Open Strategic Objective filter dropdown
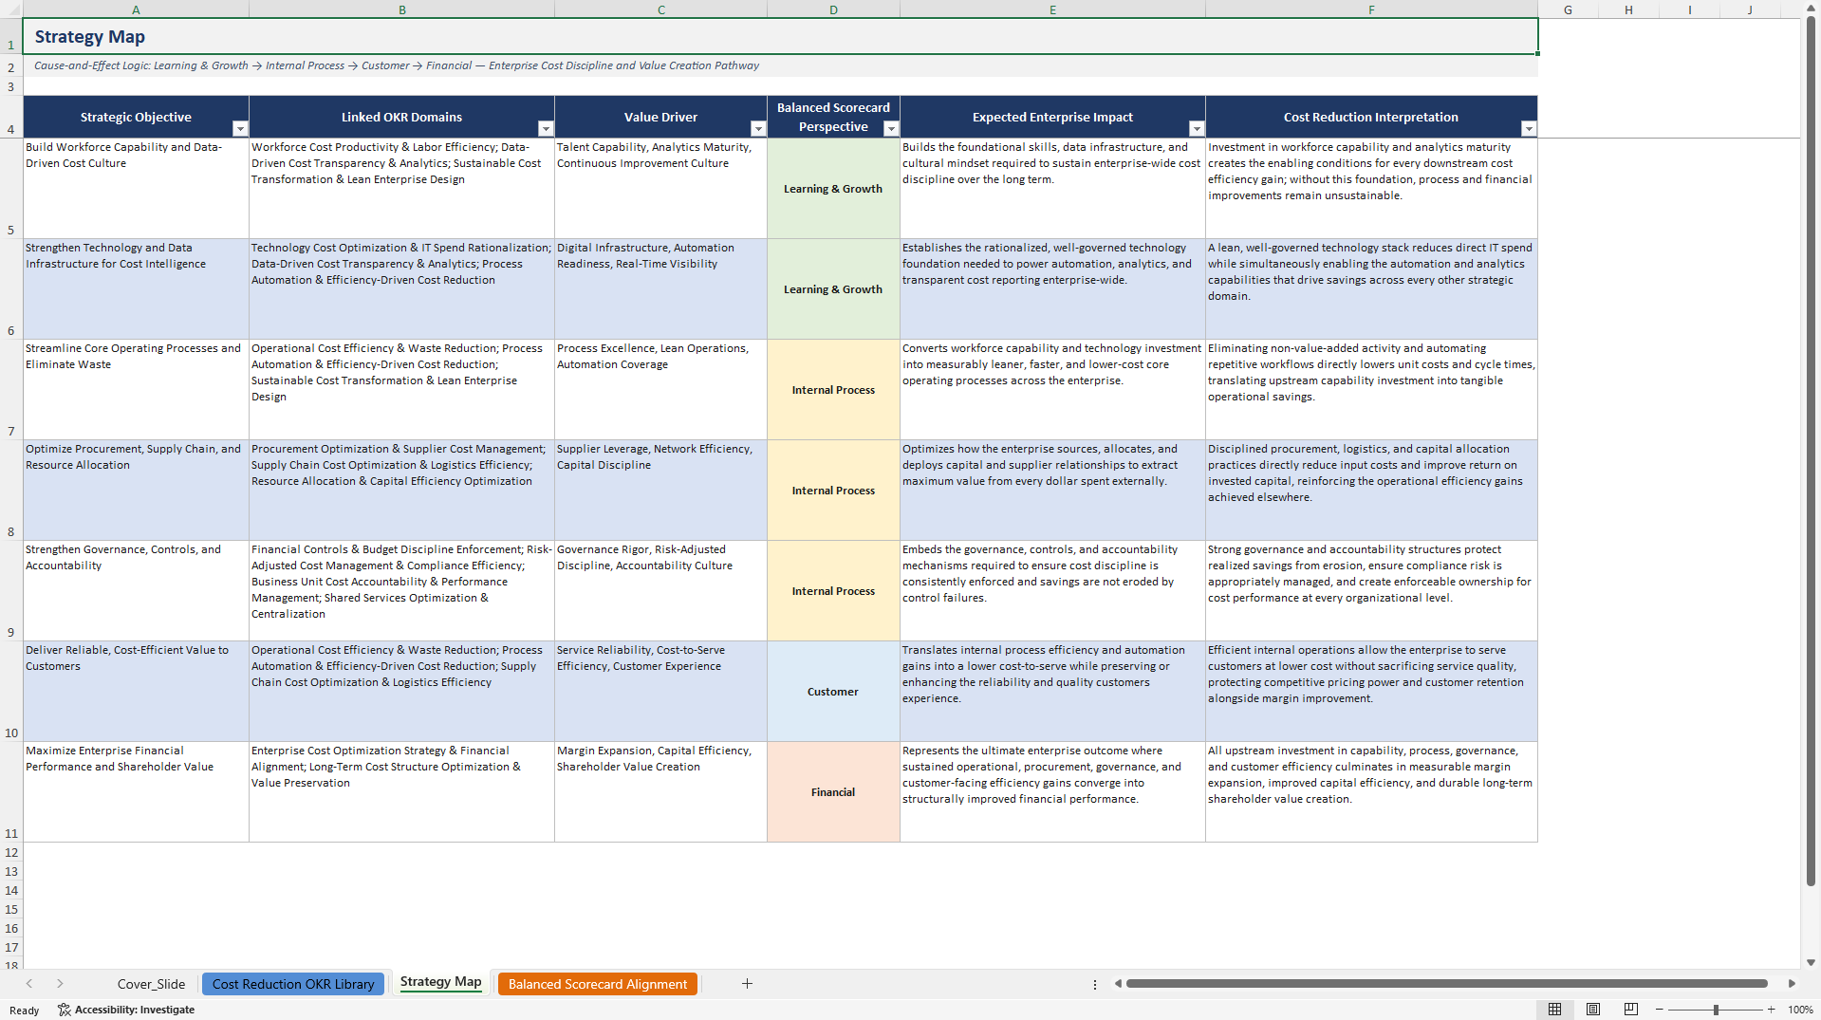The height and width of the screenshot is (1020, 1821). [x=240, y=129]
